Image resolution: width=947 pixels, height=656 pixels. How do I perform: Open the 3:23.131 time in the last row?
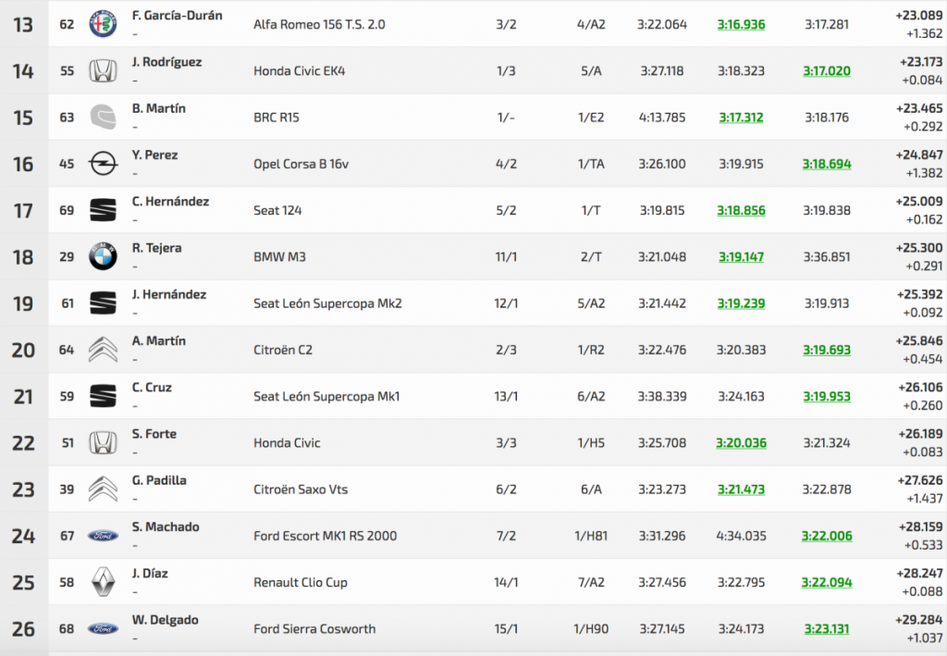coord(826,629)
